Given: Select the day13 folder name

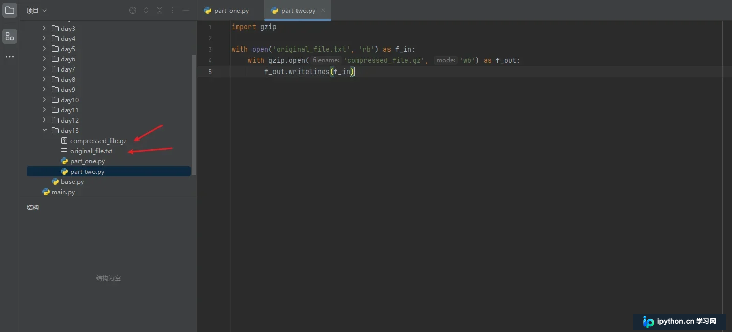Looking at the screenshot, I should pyautogui.click(x=70, y=131).
